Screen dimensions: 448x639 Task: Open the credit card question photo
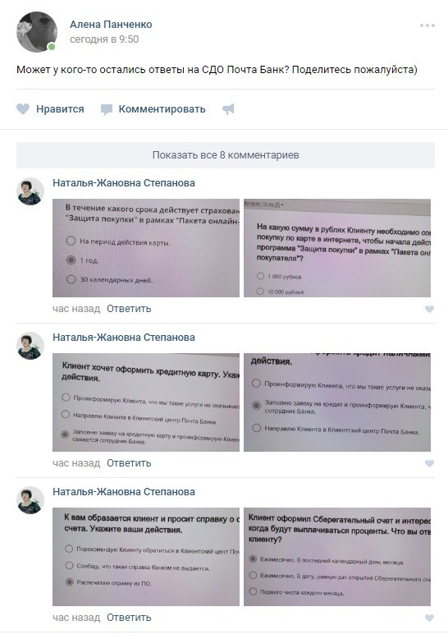(146, 402)
